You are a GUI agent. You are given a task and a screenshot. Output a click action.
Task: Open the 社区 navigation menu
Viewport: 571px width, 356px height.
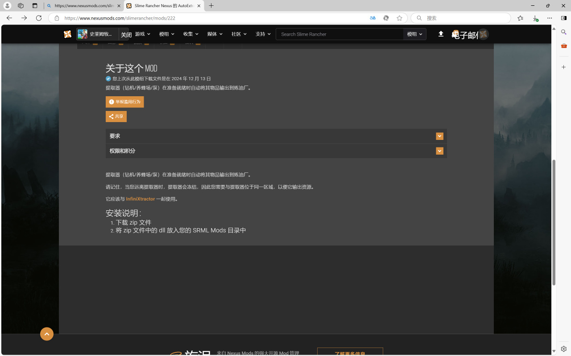(x=239, y=34)
